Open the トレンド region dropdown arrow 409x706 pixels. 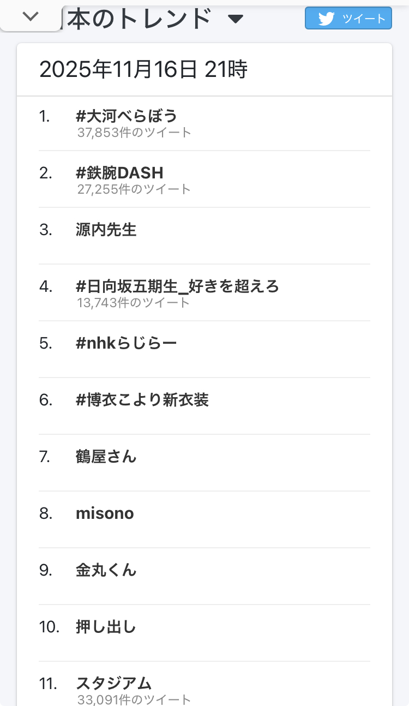coord(235,20)
